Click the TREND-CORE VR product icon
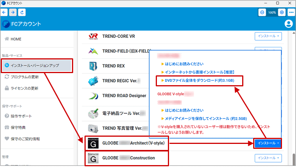This screenshot has height=167, width=296. (93, 36)
